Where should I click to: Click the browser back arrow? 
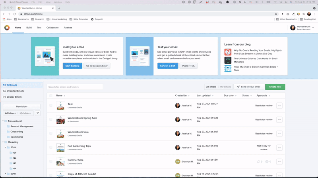pyautogui.click(x=4, y=14)
